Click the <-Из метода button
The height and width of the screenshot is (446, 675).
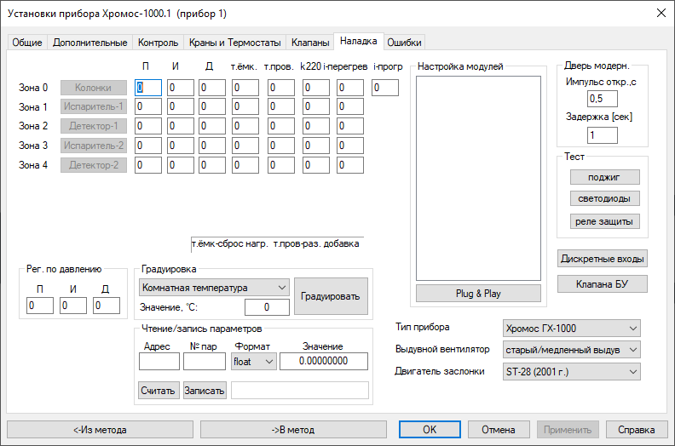click(100, 430)
